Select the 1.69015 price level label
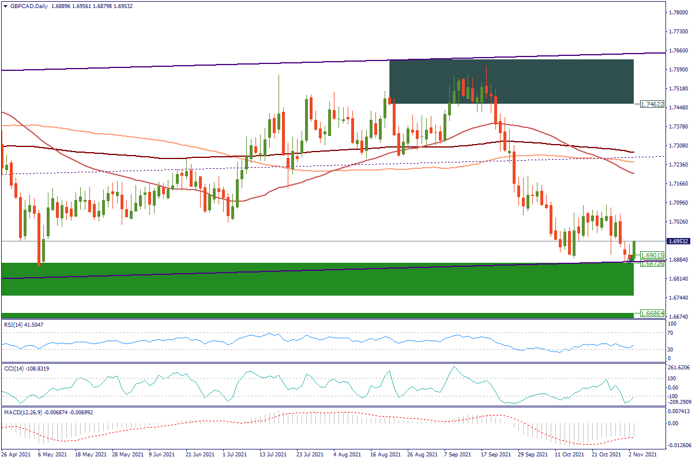The image size is (692, 461). [652, 255]
